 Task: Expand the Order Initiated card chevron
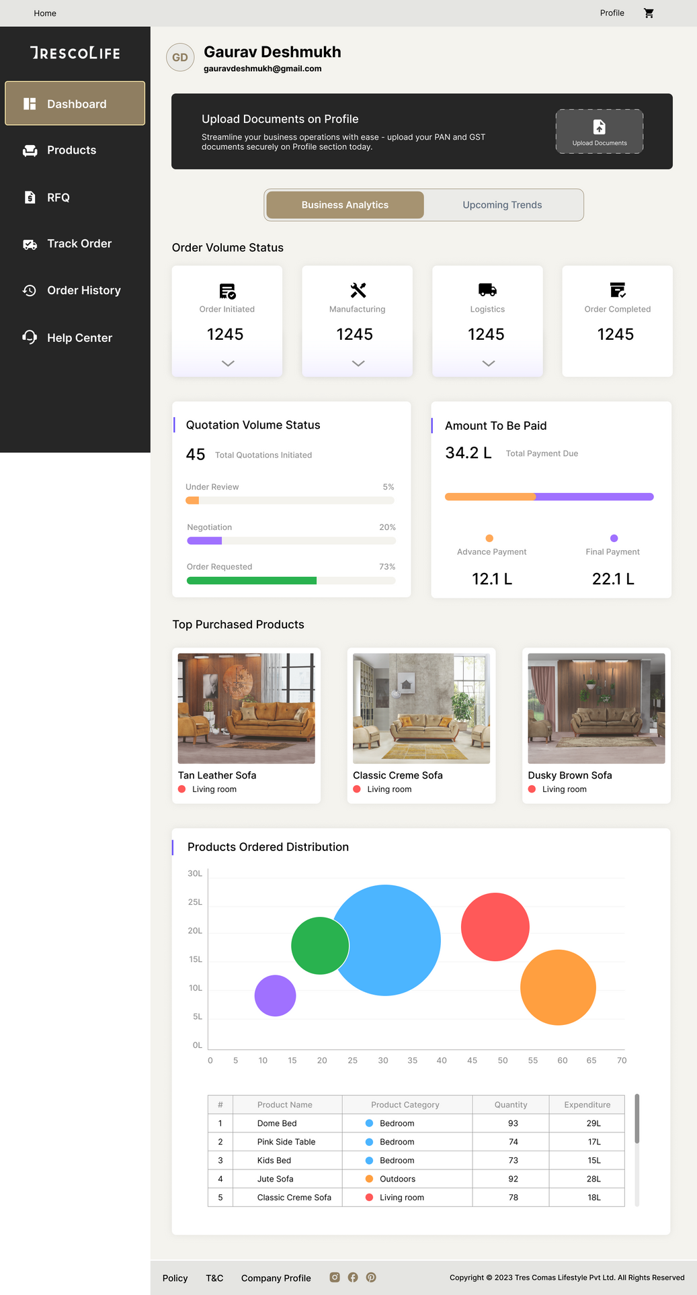click(x=228, y=363)
